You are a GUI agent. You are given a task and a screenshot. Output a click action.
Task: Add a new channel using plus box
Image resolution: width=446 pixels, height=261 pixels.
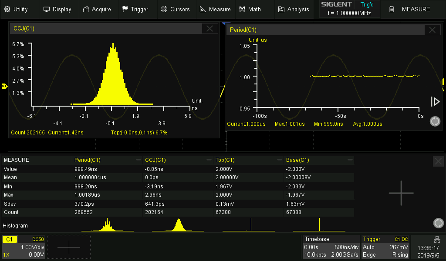tap(69, 247)
